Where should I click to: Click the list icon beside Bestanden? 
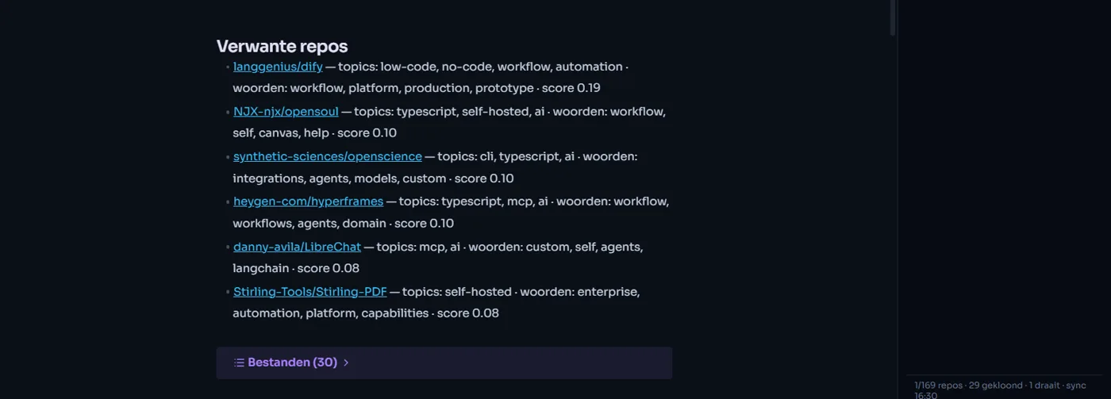tap(239, 363)
